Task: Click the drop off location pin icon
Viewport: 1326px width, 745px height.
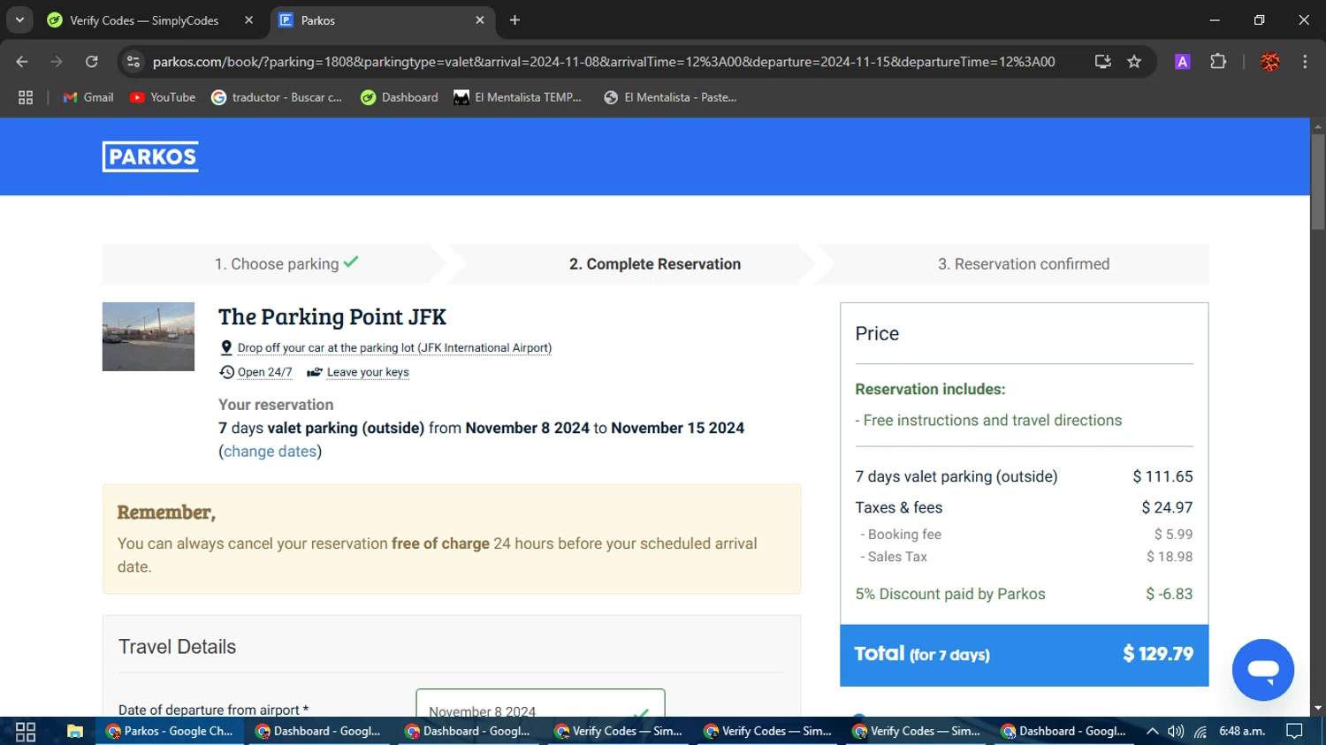Action: 226,347
